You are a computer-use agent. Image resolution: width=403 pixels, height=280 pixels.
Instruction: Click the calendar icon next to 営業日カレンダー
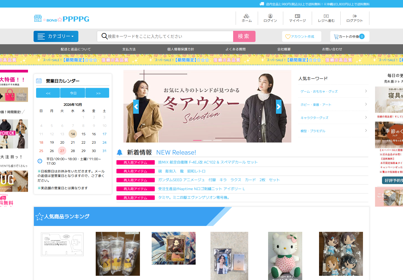pos(39,81)
